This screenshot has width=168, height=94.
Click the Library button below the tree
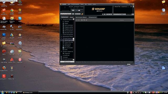click(x=67, y=62)
